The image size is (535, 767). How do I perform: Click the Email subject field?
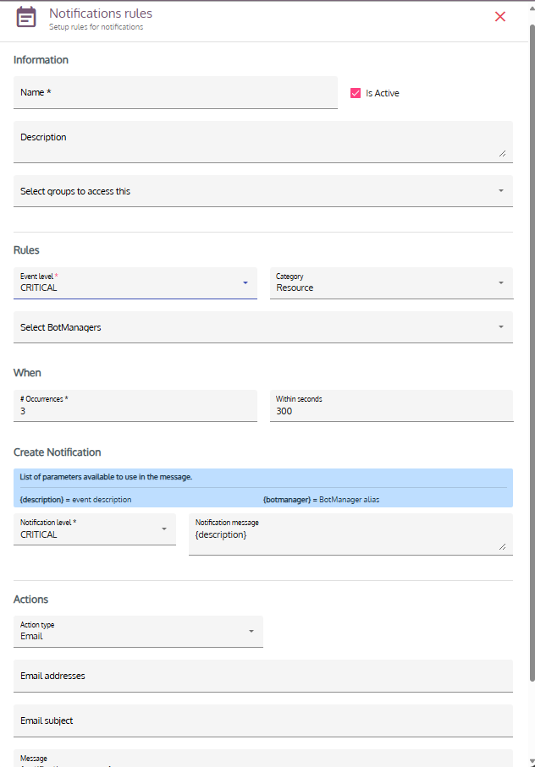pos(263,721)
